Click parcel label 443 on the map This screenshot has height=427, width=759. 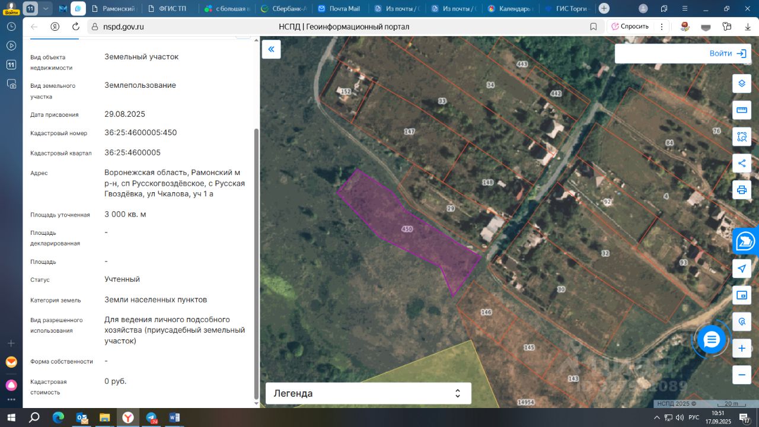[x=522, y=64]
